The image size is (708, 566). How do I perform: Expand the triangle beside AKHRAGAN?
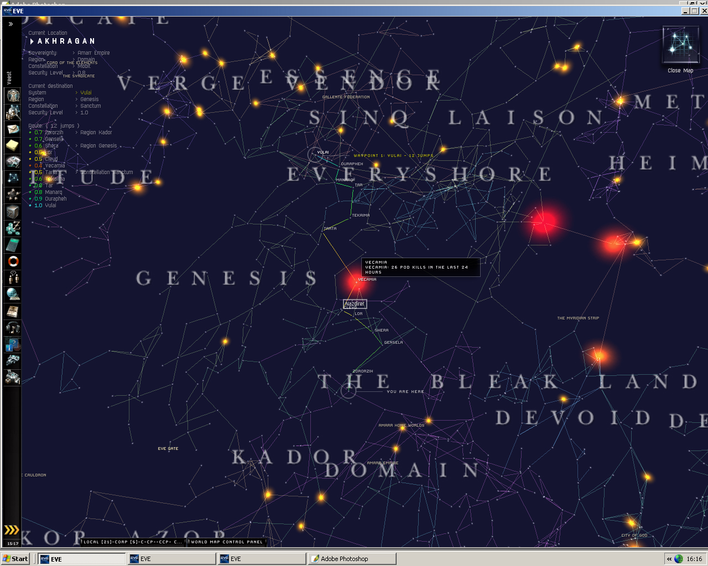32,41
